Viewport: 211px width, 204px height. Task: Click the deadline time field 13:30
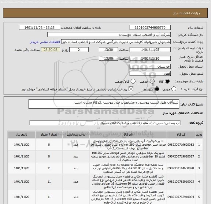(x=108, y=50)
